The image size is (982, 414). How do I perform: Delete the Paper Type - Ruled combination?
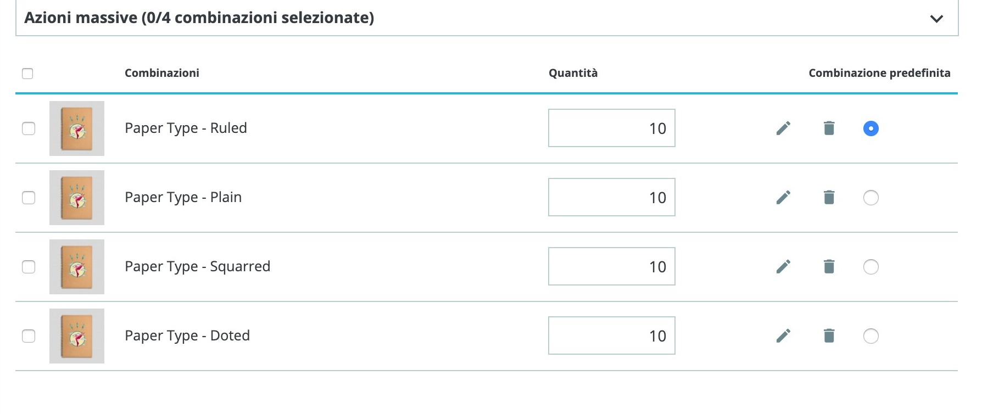click(829, 128)
